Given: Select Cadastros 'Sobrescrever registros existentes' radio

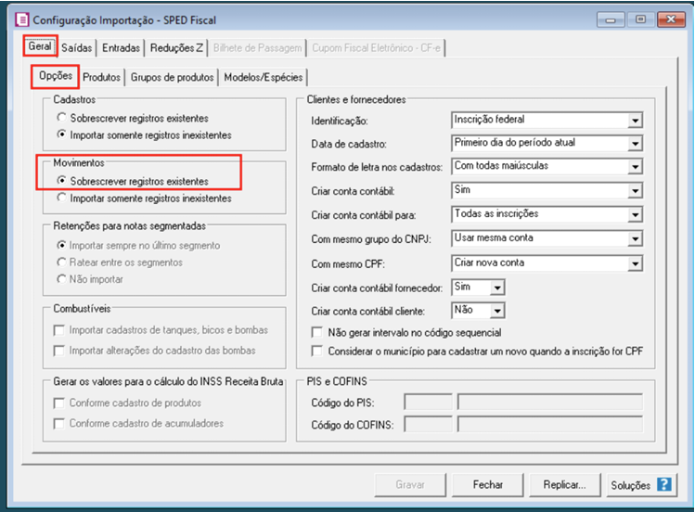Looking at the screenshot, I should [x=61, y=118].
